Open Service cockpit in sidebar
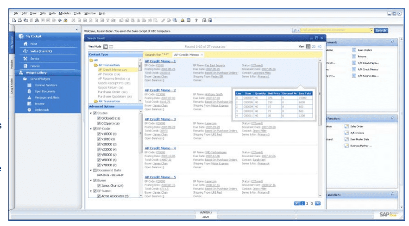409x226 pixels. (x=35, y=59)
